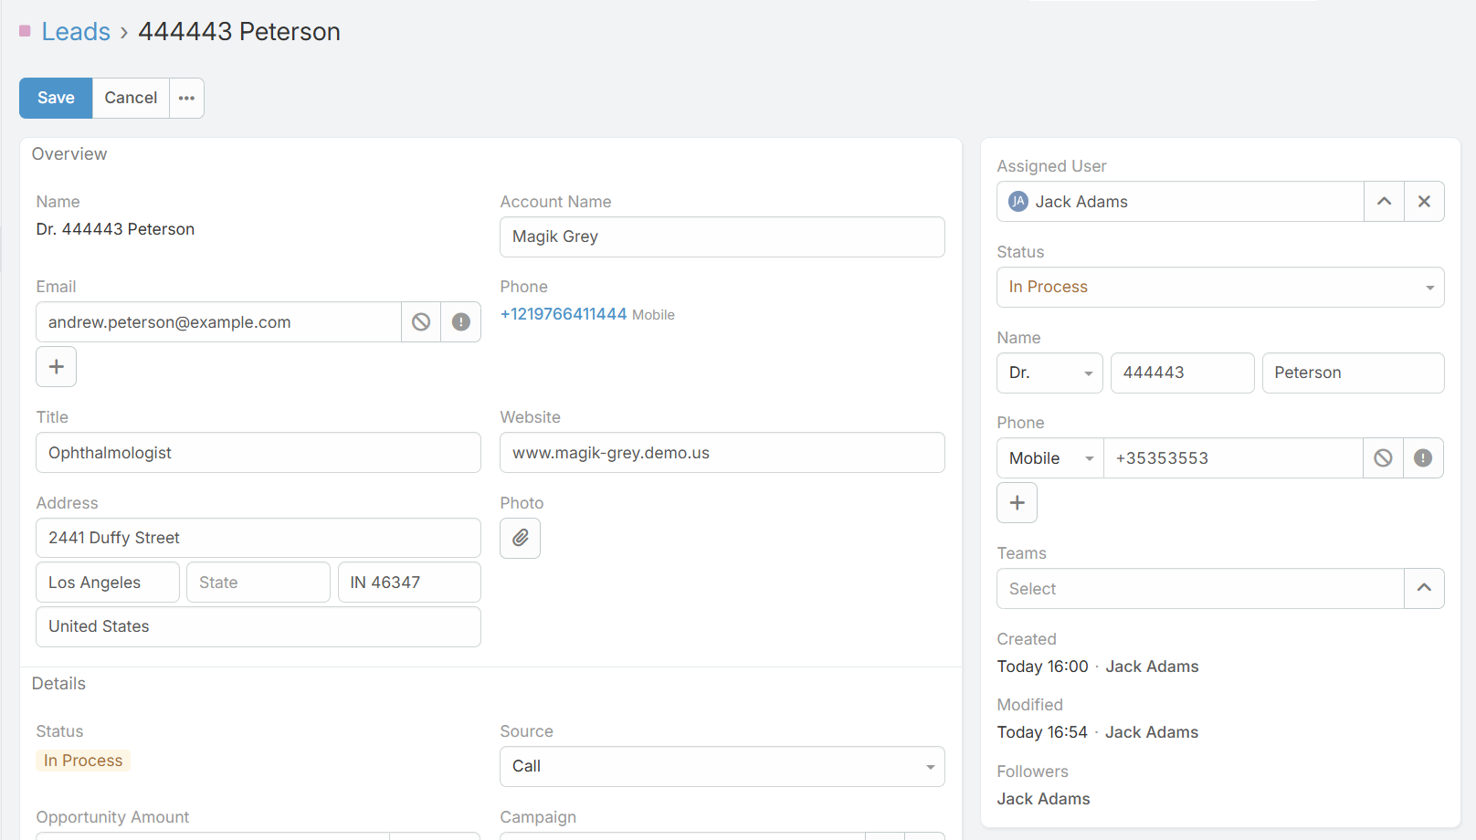Add another phone number row
The image size is (1476, 840).
(x=1017, y=503)
